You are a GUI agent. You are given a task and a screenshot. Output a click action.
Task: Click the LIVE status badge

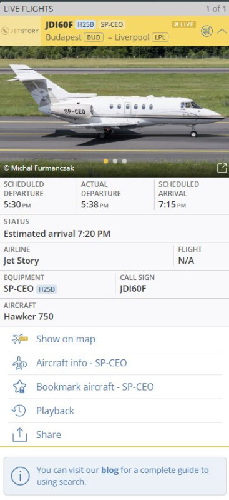click(184, 24)
